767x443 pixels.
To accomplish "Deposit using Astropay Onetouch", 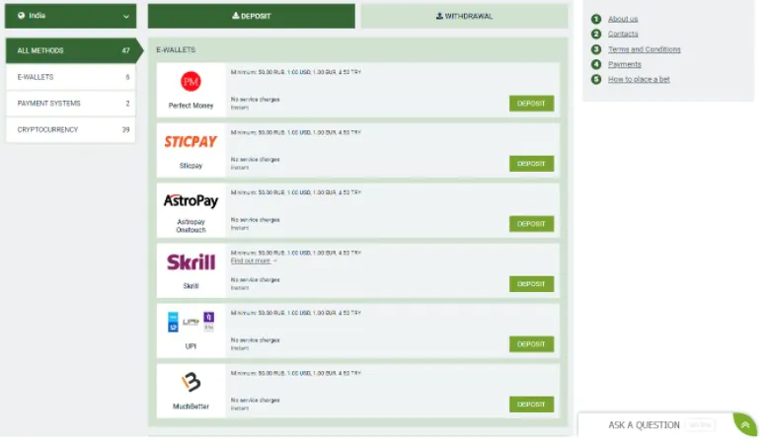I will coord(531,223).
